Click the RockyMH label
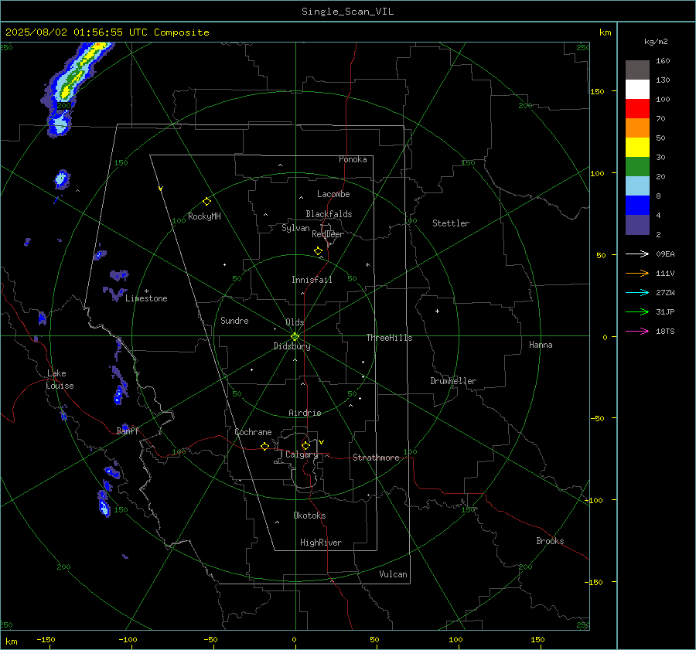The width and height of the screenshot is (696, 650). 204,216
